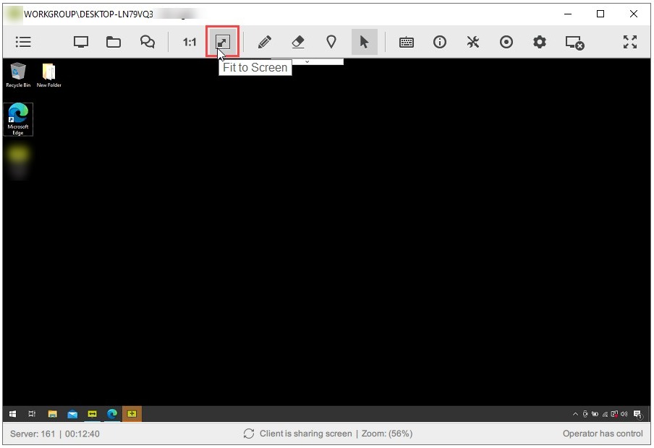Open the file transfer folder tool

[x=114, y=42]
